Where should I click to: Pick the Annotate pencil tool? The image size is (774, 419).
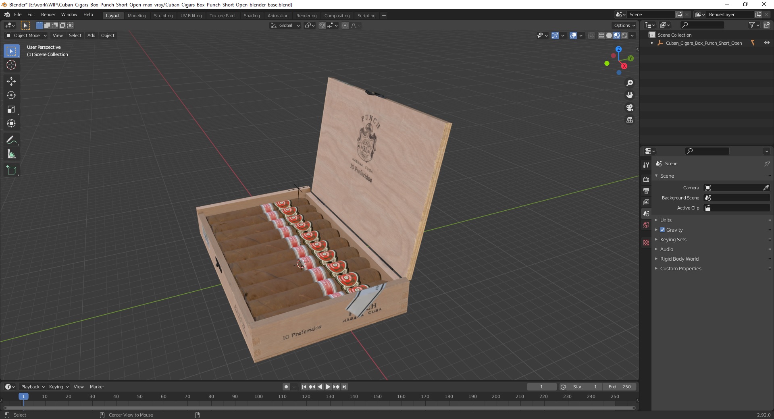pos(11,140)
